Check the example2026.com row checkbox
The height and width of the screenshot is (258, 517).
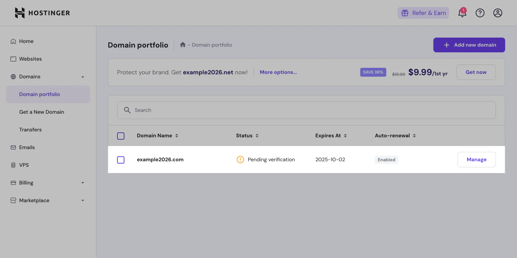pos(121,160)
